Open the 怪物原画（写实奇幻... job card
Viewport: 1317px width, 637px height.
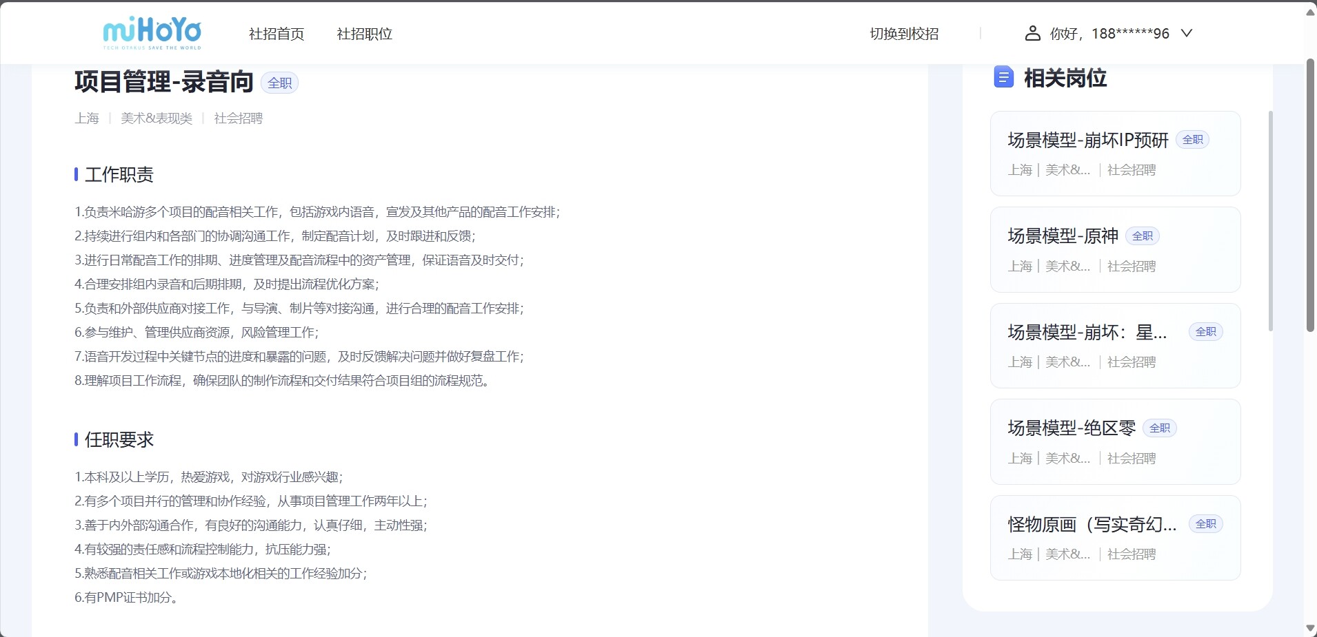1115,538
